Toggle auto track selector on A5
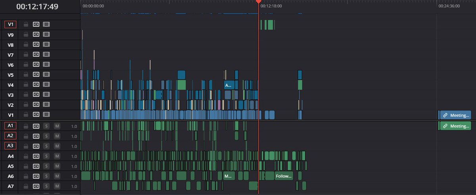This screenshot has width=476, height=195. 36,166
